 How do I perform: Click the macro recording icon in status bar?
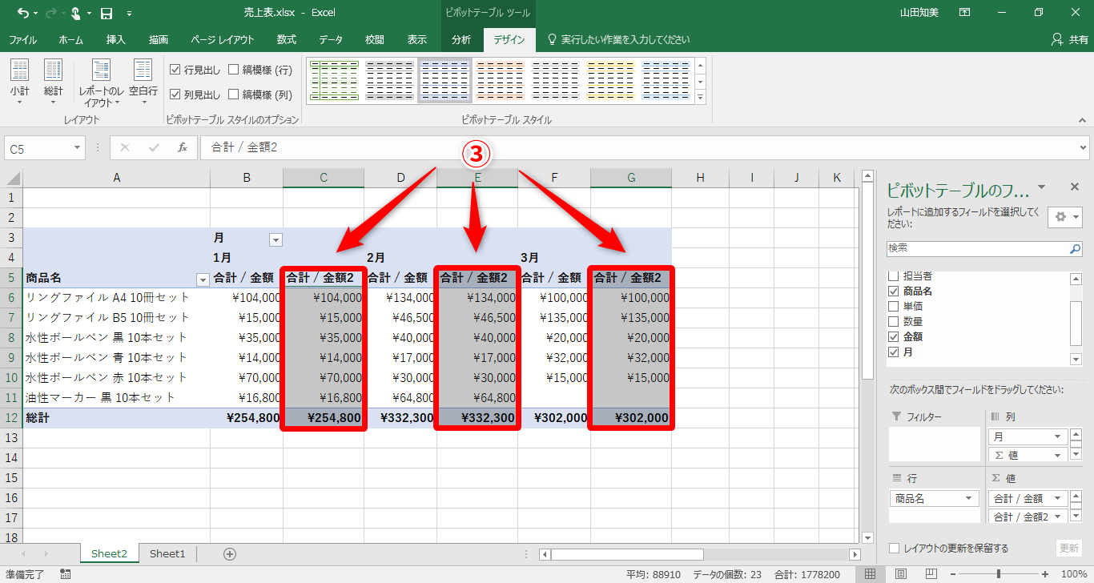[66, 574]
